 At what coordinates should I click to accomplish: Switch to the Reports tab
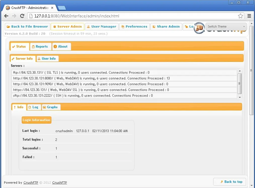(41, 47)
